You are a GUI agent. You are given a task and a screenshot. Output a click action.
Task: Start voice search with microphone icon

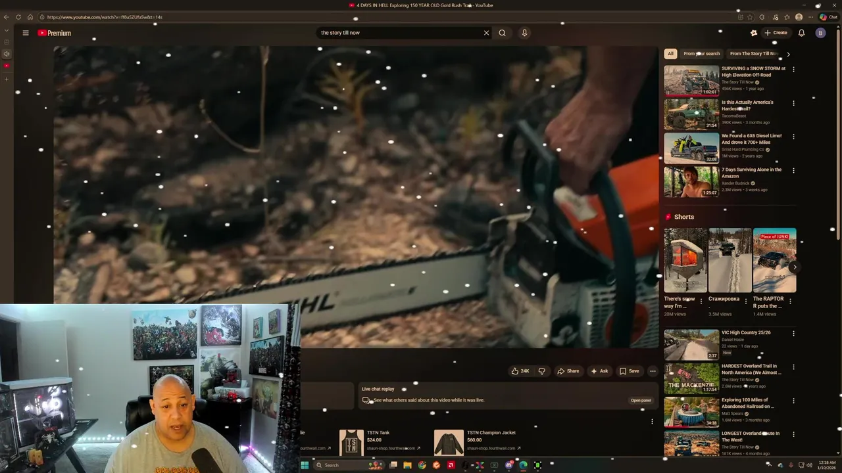(524, 33)
